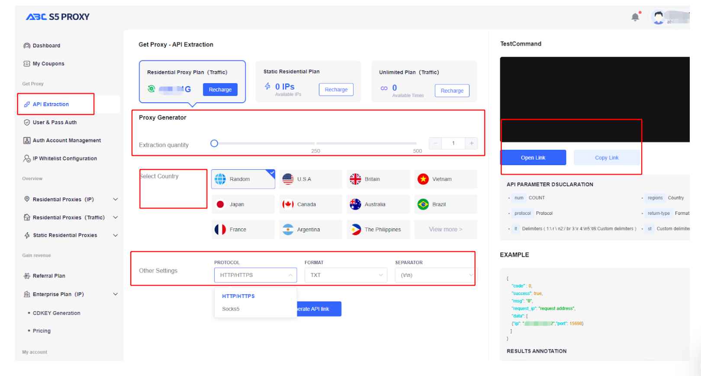Click the Philippines flag icon
Screen dimensions: 701x376
point(355,230)
